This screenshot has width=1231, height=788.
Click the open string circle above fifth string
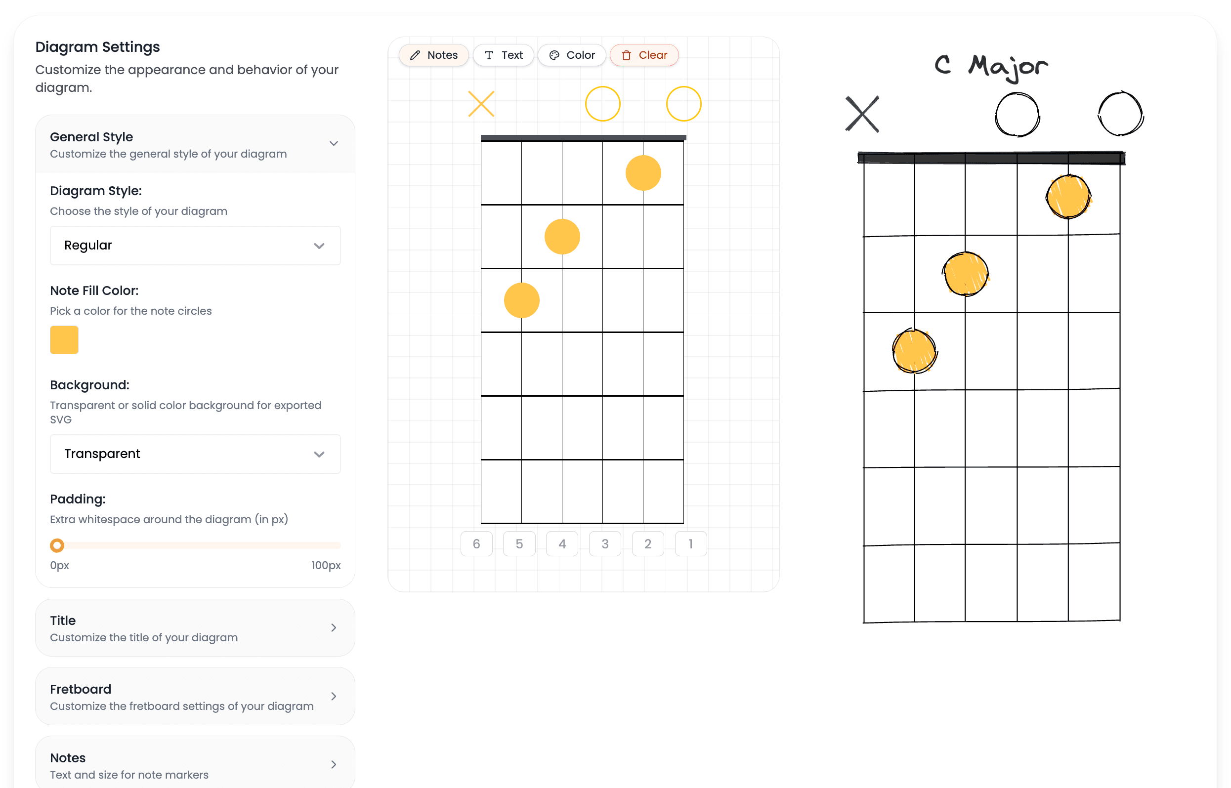[603, 103]
